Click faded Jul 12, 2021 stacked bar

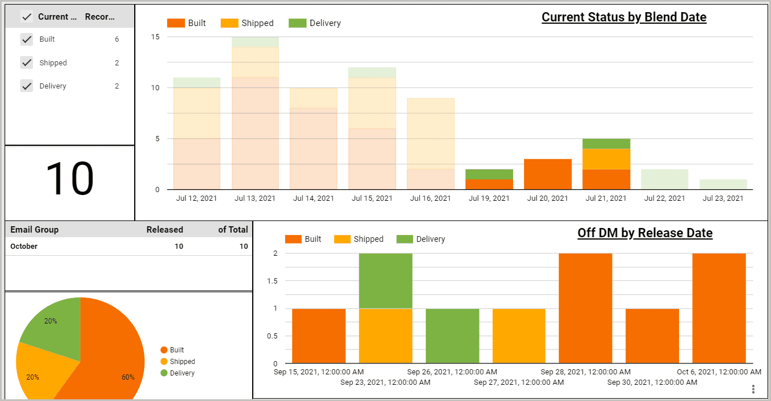[x=197, y=134]
